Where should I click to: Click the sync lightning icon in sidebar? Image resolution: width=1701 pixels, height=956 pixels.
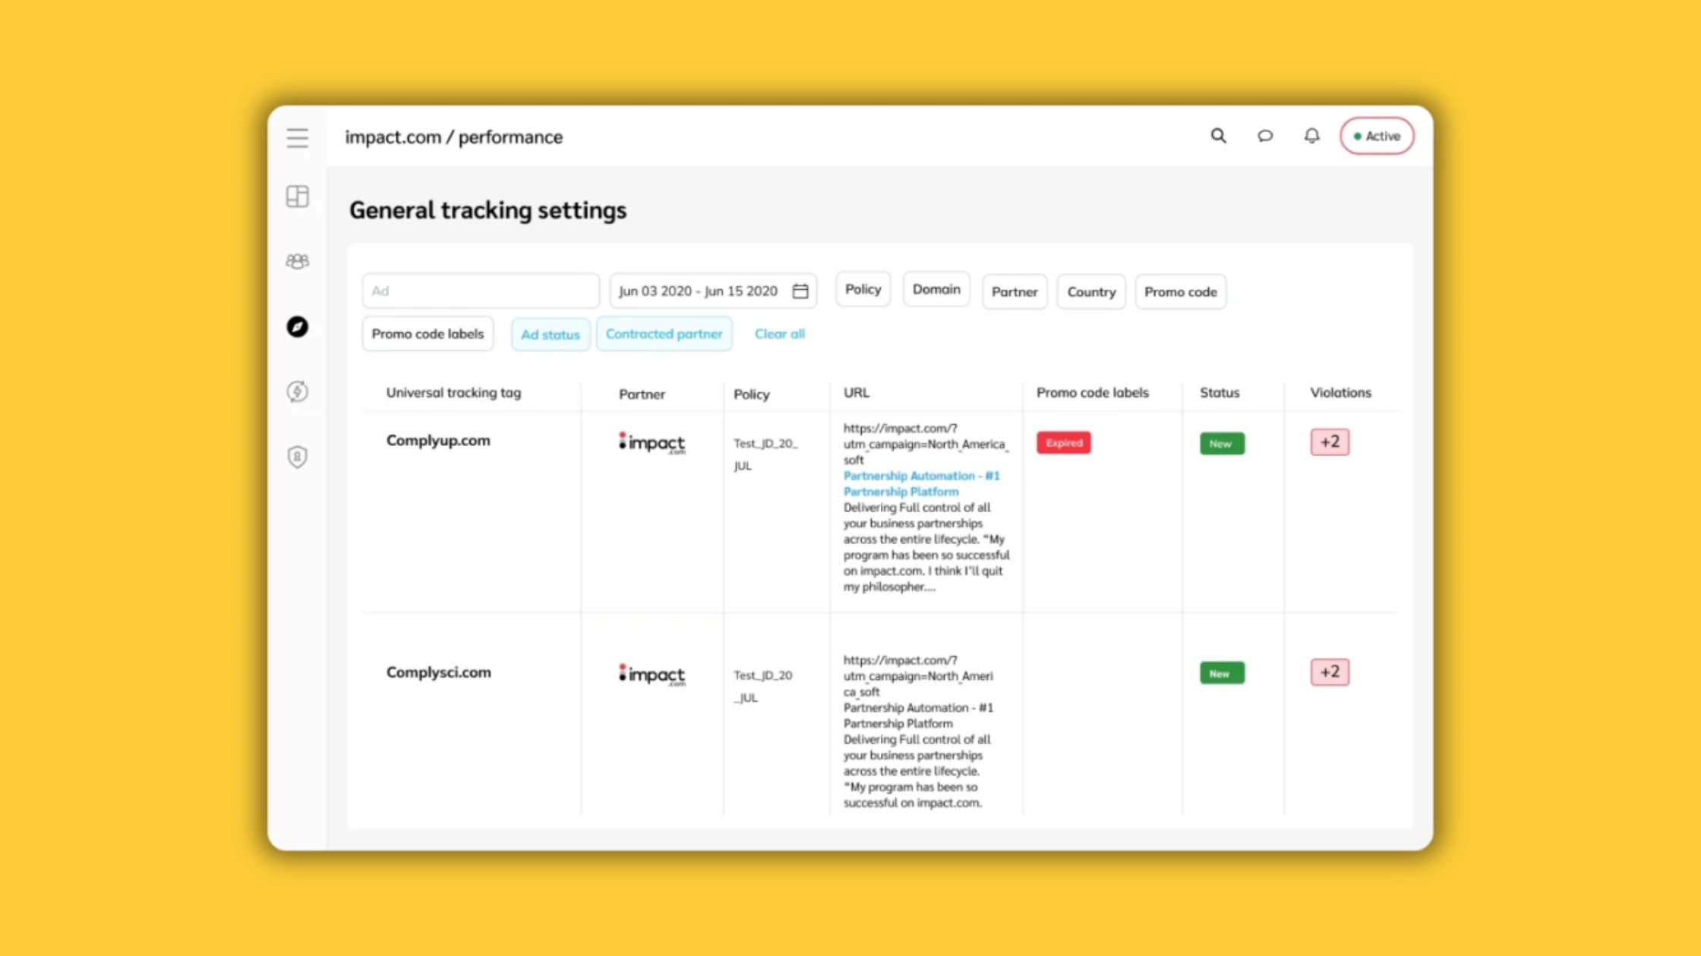[297, 392]
